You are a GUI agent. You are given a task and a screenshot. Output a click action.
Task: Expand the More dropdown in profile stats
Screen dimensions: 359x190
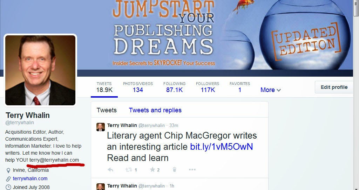(270, 90)
